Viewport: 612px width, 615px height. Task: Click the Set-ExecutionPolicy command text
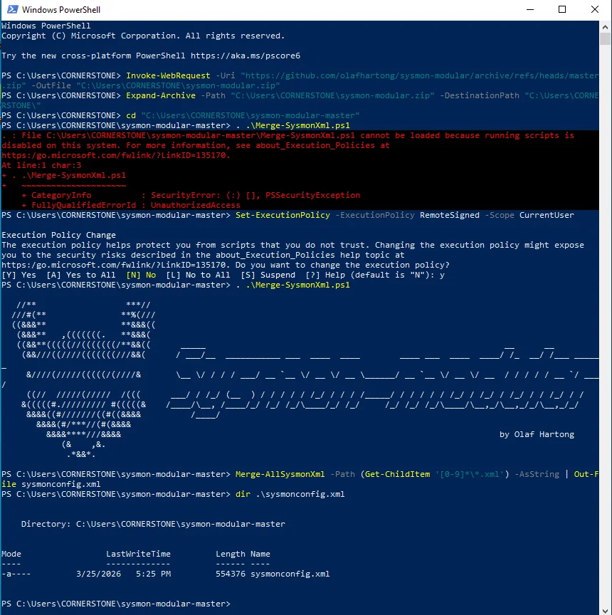point(283,215)
